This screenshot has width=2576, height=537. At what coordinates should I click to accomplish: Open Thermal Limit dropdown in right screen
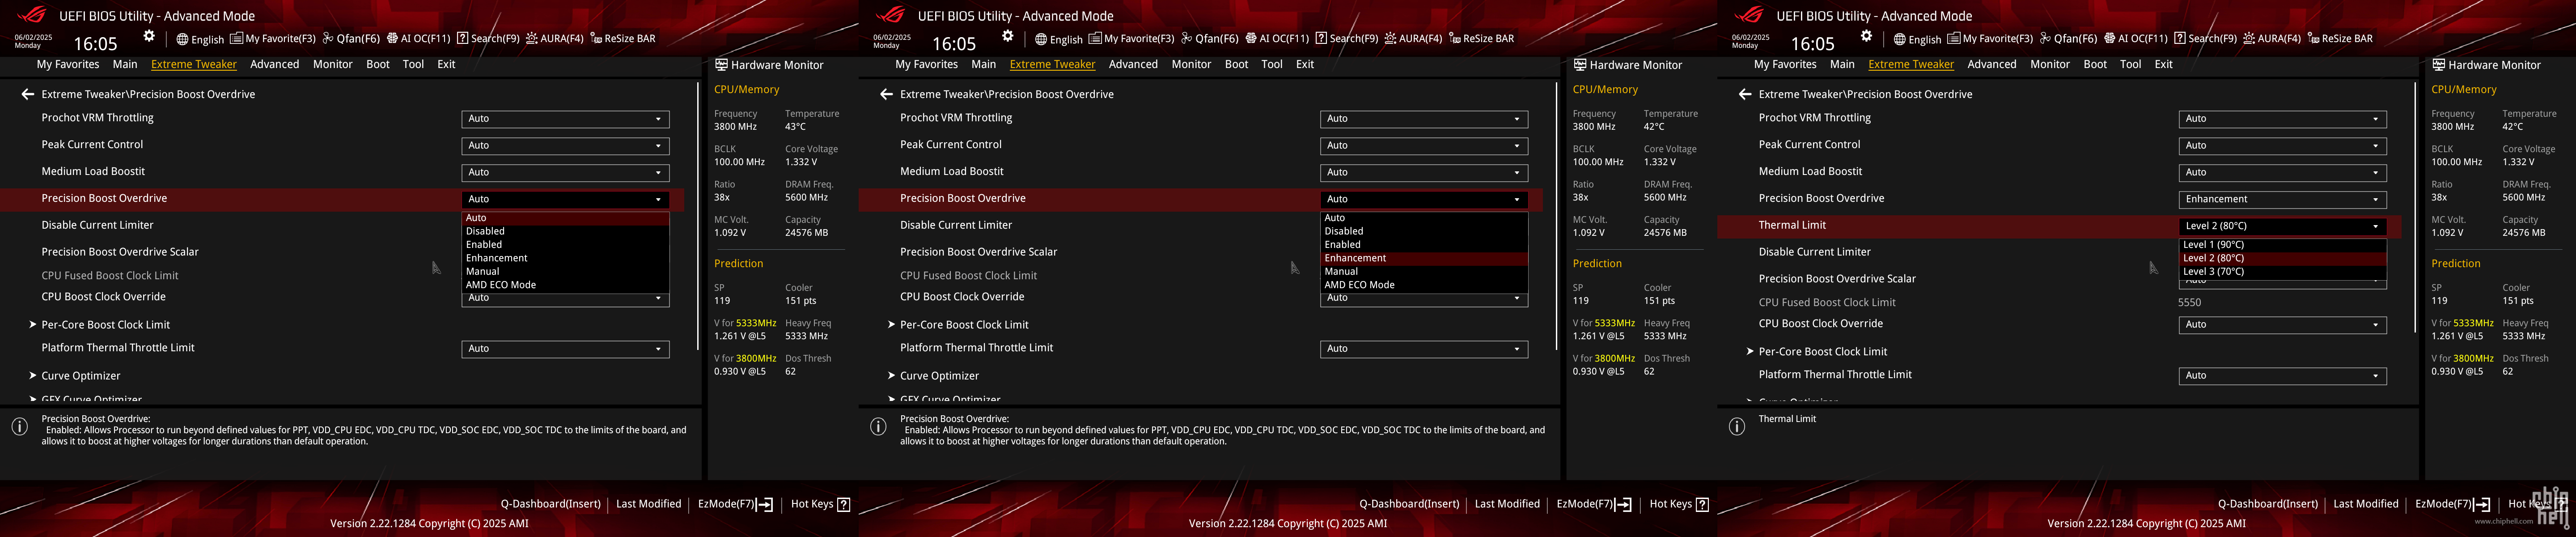coord(2282,226)
